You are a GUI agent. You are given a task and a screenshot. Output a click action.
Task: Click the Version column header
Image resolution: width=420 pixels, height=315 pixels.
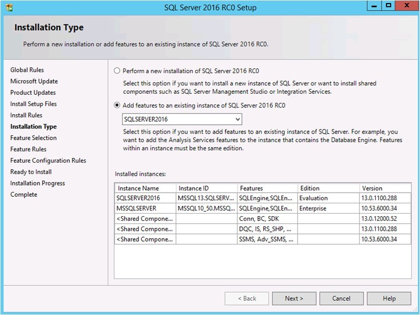point(385,188)
